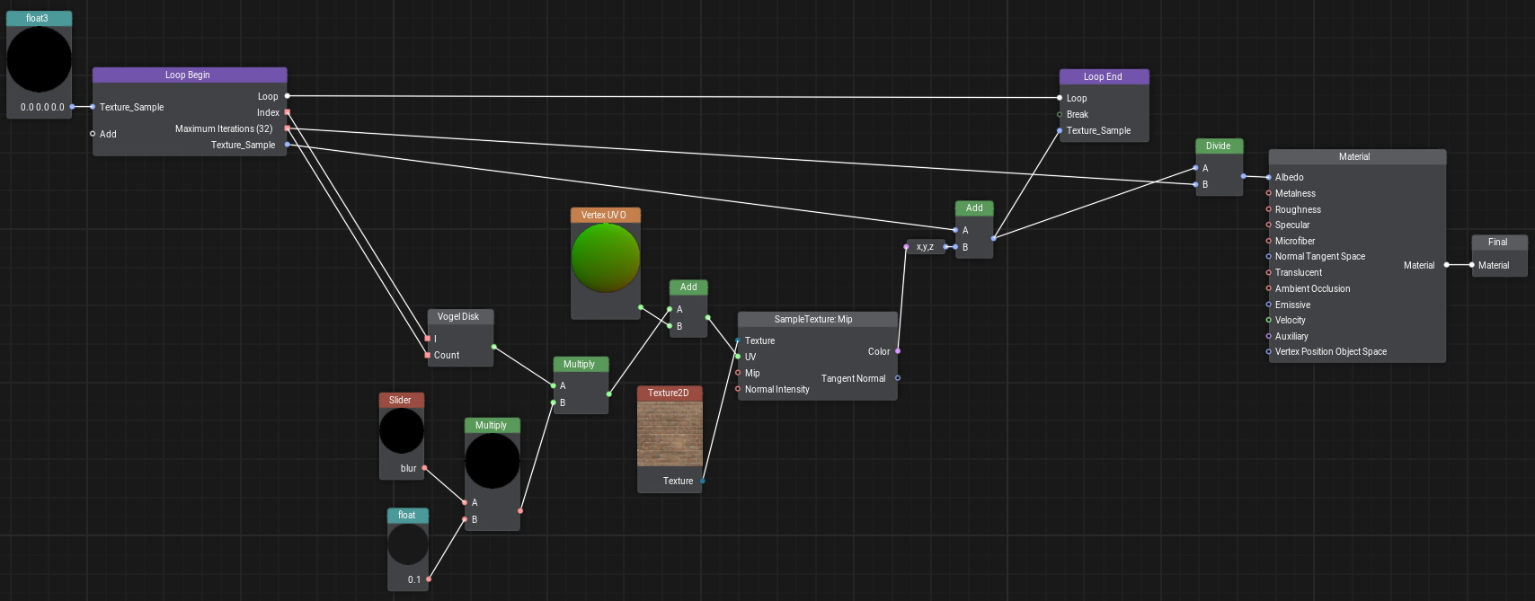Click the Color output pin on SampleTexture

tap(898, 351)
